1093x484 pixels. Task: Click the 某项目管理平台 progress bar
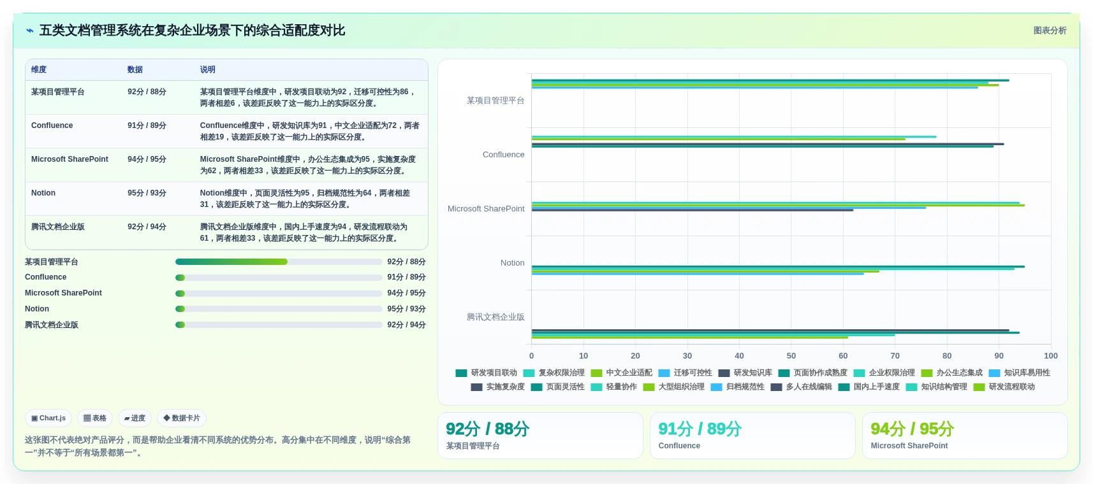(279, 262)
